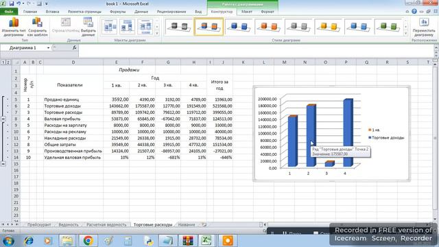Click sheet navigation arrows
Screen dimensions: 439x247
pos(10,224)
